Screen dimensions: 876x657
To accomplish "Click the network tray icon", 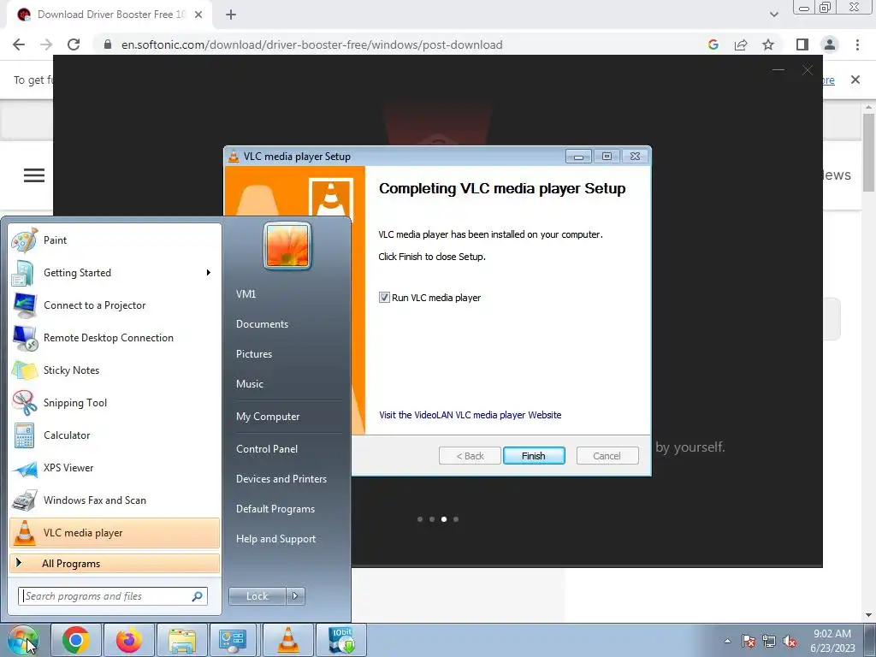I will [769, 641].
